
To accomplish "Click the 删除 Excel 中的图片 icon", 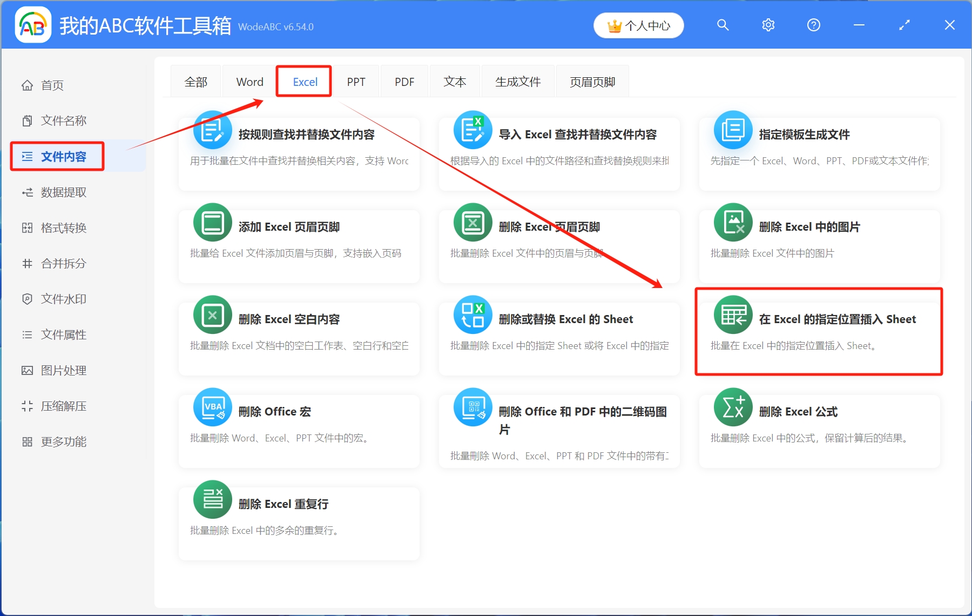I will point(733,223).
